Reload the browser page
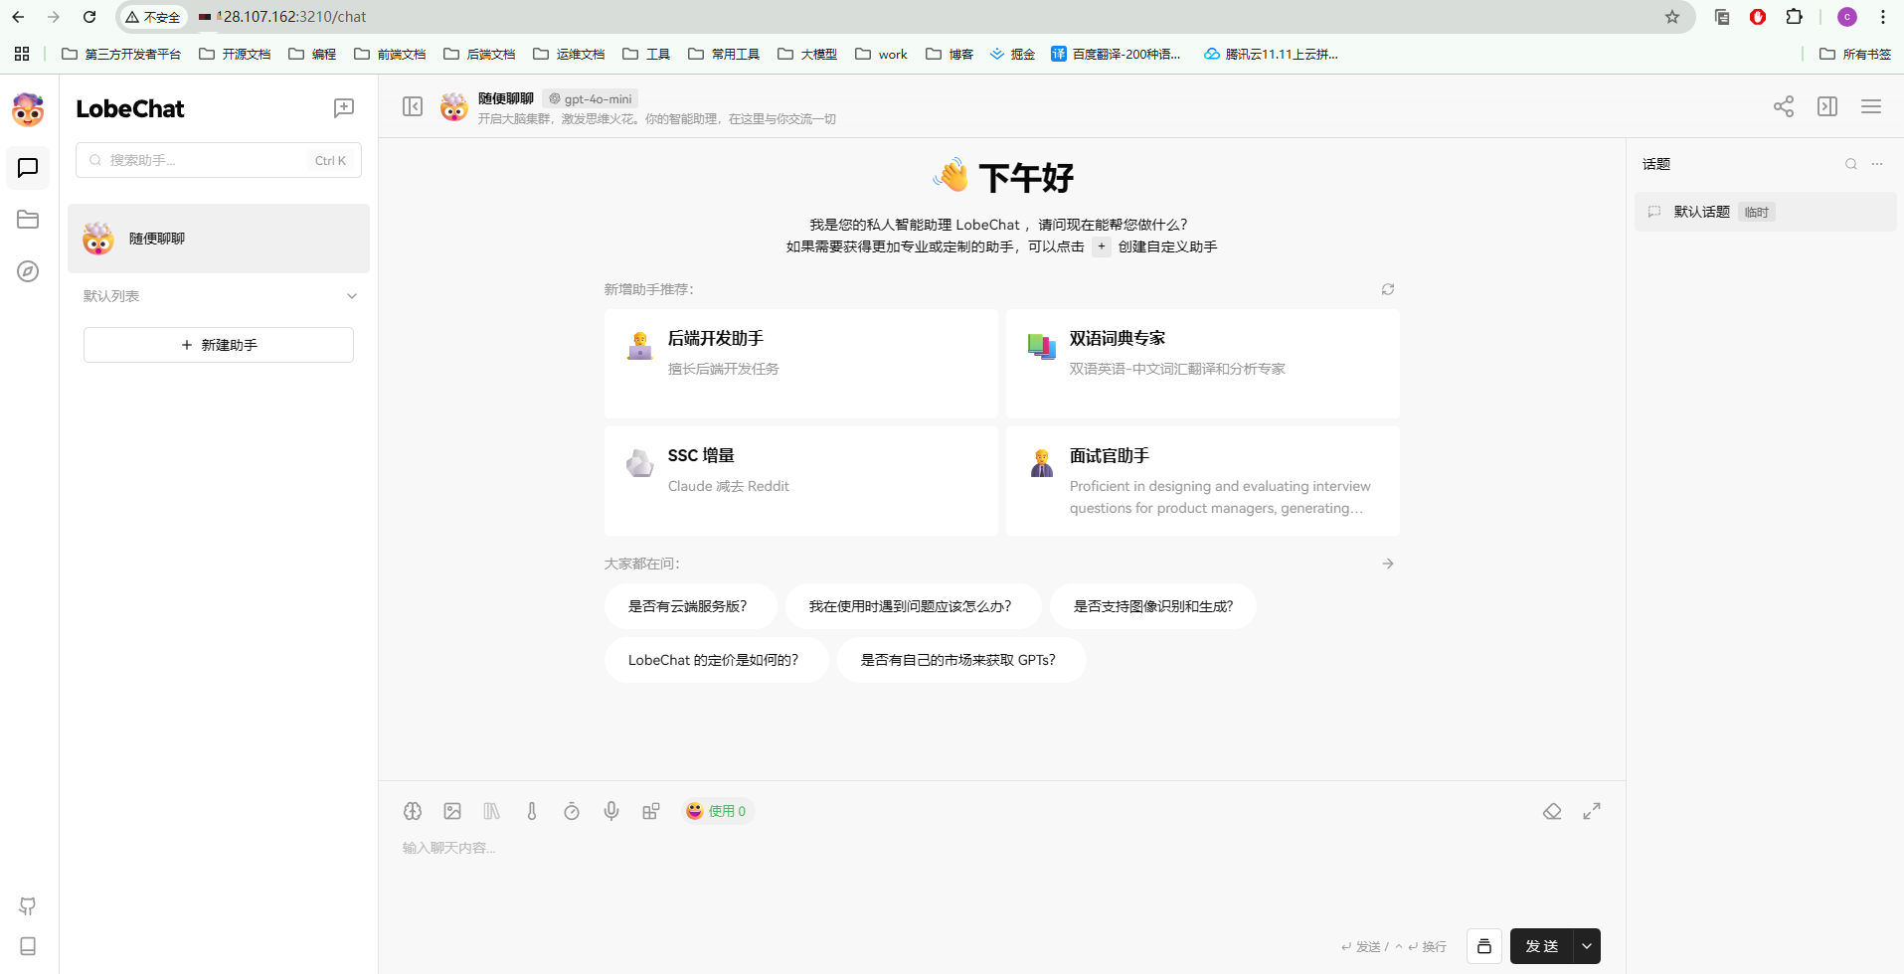Screen dimensions: 1904x974 click(89, 17)
